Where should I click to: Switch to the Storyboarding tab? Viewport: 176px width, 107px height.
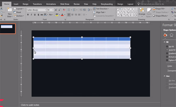coord(107,4)
